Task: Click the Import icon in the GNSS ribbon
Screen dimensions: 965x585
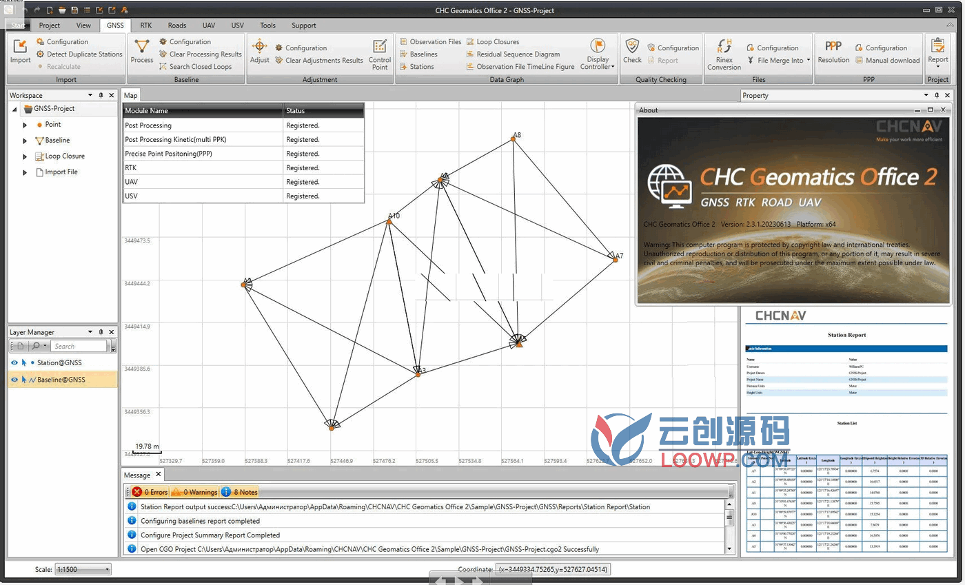Action: point(20,52)
